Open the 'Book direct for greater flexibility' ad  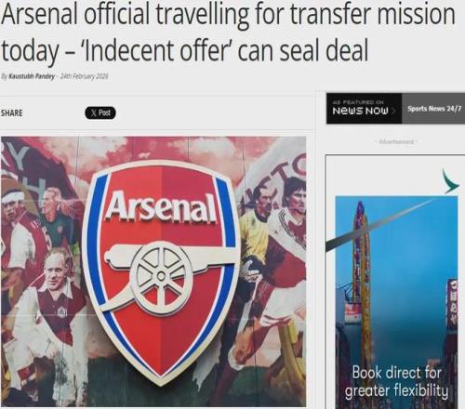[396, 382]
